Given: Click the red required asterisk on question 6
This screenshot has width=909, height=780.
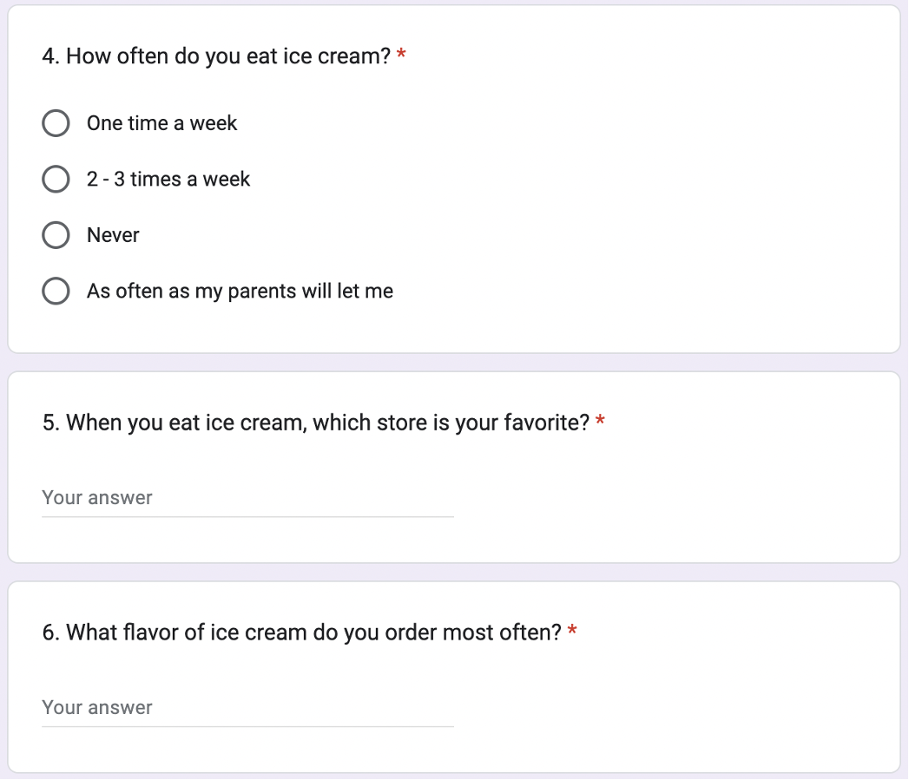Looking at the screenshot, I should point(572,631).
